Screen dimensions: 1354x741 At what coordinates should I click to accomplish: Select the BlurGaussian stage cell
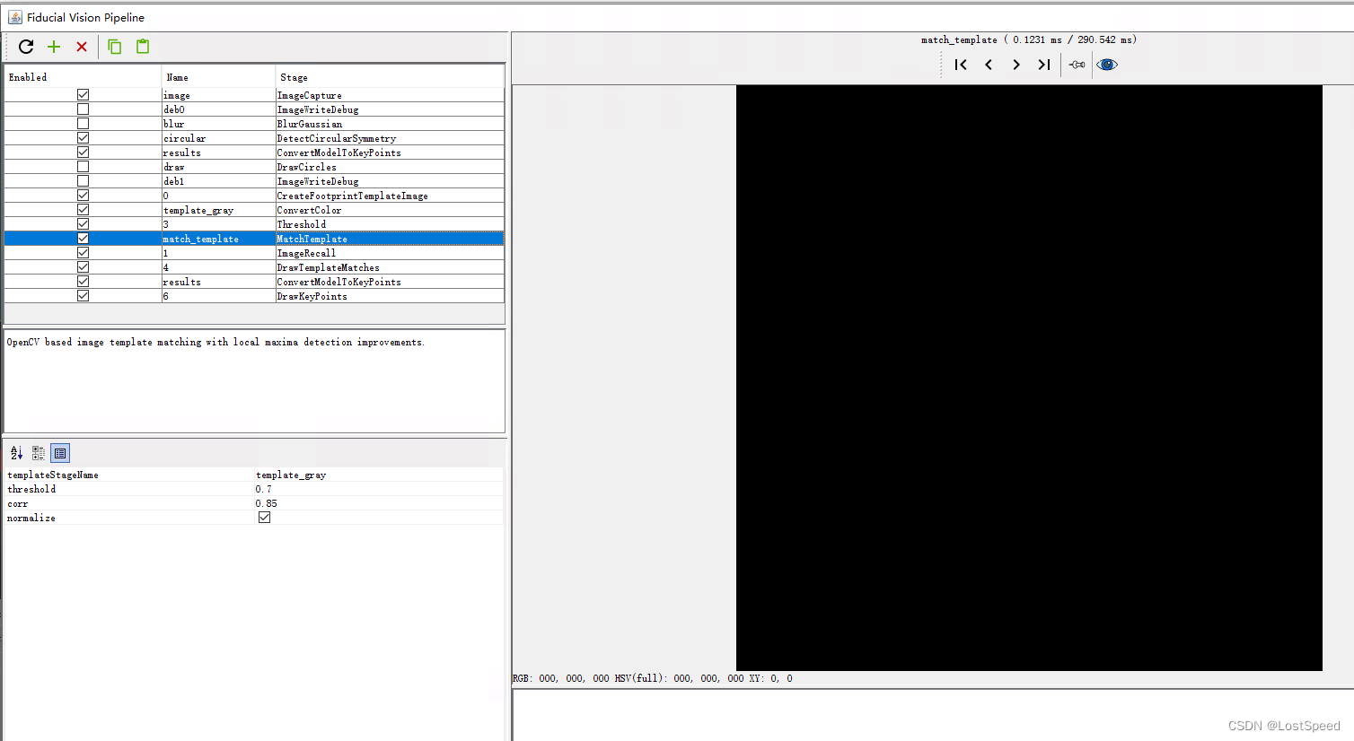click(x=390, y=124)
